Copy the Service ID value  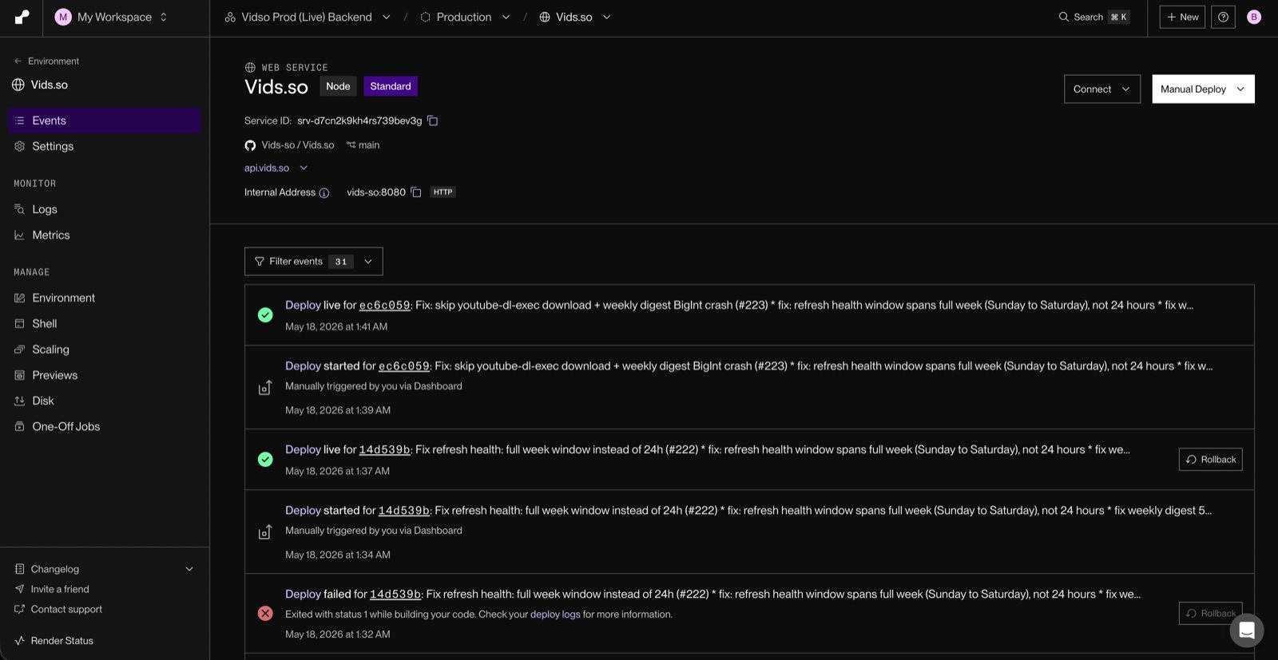pyautogui.click(x=433, y=121)
